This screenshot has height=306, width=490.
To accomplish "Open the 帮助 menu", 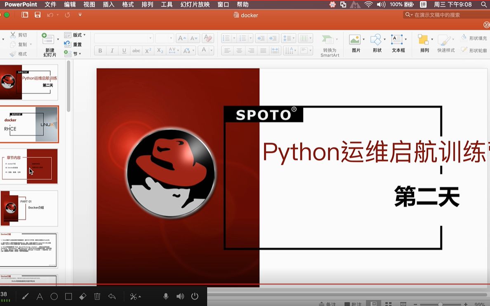I will click(x=243, y=5).
